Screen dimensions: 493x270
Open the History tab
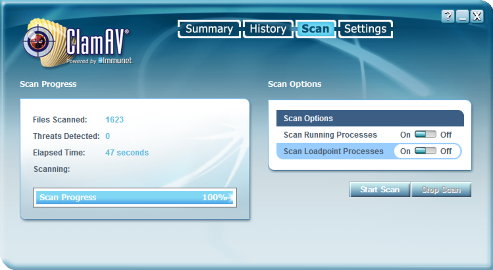tap(268, 29)
